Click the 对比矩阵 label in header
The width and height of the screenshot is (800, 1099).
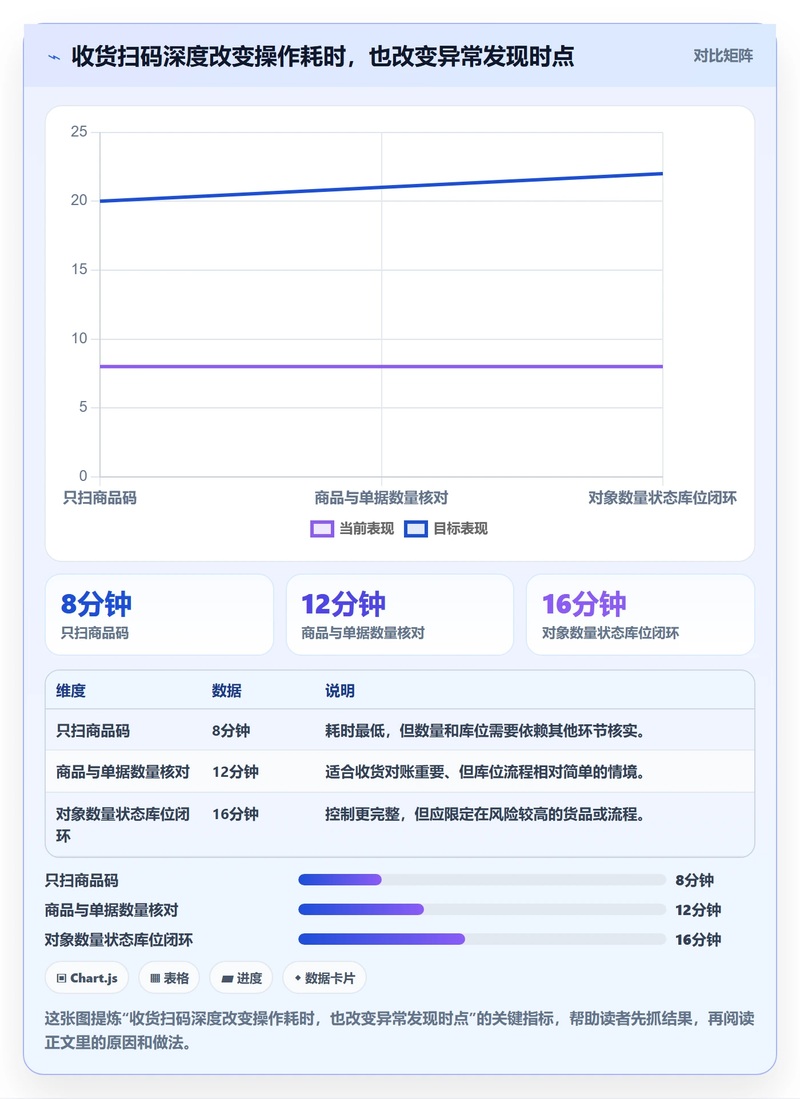pyautogui.click(x=723, y=56)
